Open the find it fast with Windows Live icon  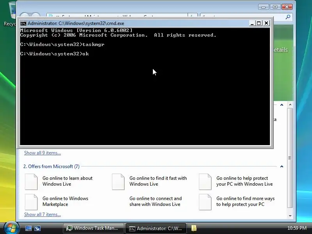point(118,181)
